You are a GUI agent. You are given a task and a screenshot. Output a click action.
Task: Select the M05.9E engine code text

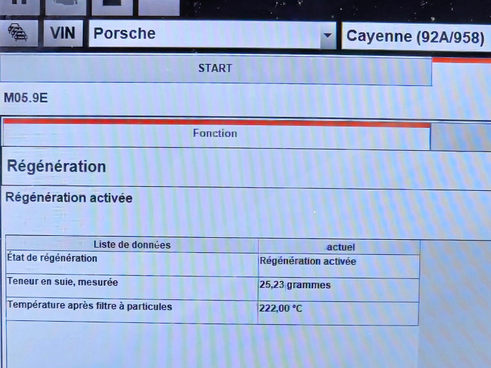(x=26, y=98)
